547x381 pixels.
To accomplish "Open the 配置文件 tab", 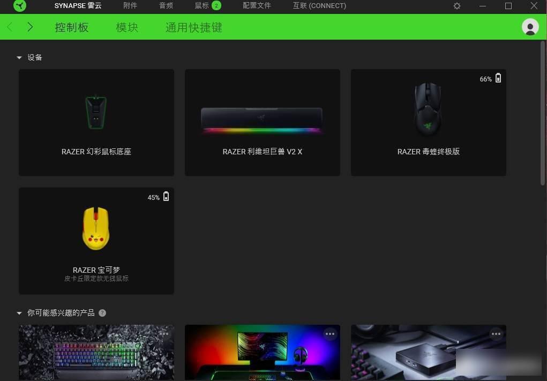I will [x=257, y=5].
